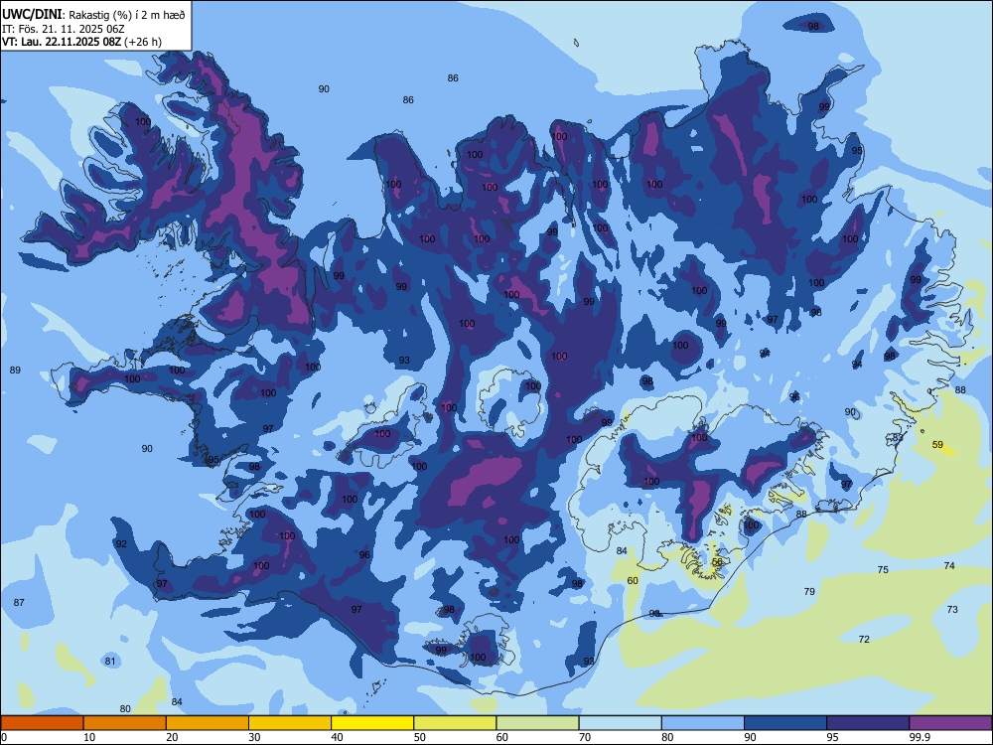Select the orange 10–20 legend color block
Viewport: 993px width, 745px height.
click(125, 723)
